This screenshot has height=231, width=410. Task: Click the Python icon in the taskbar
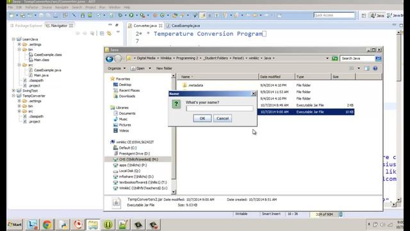63,225
